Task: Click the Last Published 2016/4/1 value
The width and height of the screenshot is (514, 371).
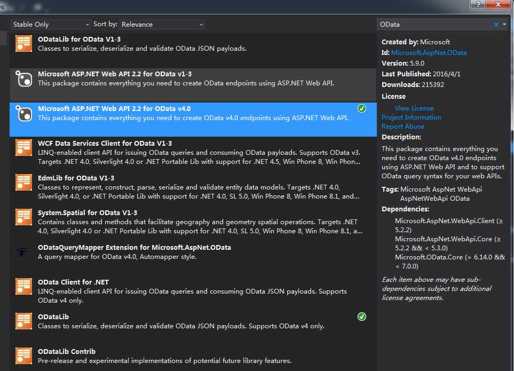Action: tap(446, 74)
